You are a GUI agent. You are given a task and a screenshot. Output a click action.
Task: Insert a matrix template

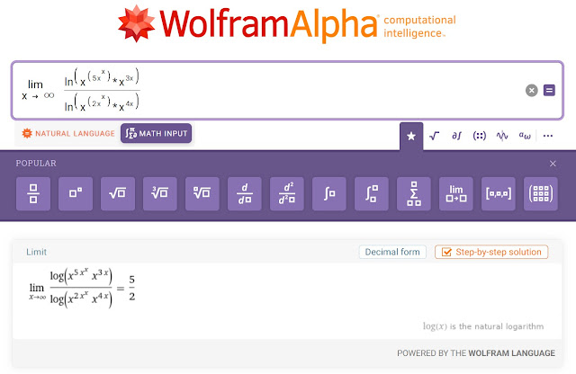[541, 193]
